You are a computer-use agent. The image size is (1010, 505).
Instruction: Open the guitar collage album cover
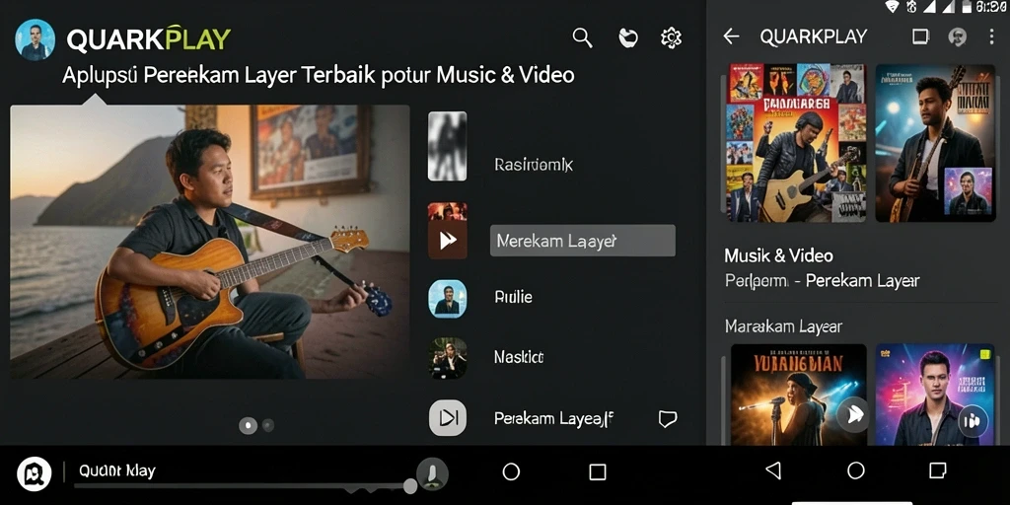(x=797, y=142)
